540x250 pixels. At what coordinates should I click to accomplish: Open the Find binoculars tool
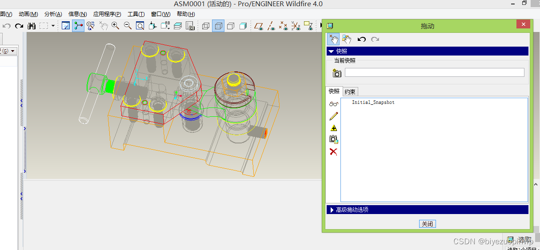(32, 26)
